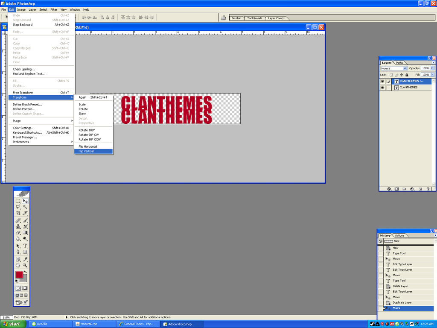
Task: Select the Pen tool
Action: coord(18,252)
